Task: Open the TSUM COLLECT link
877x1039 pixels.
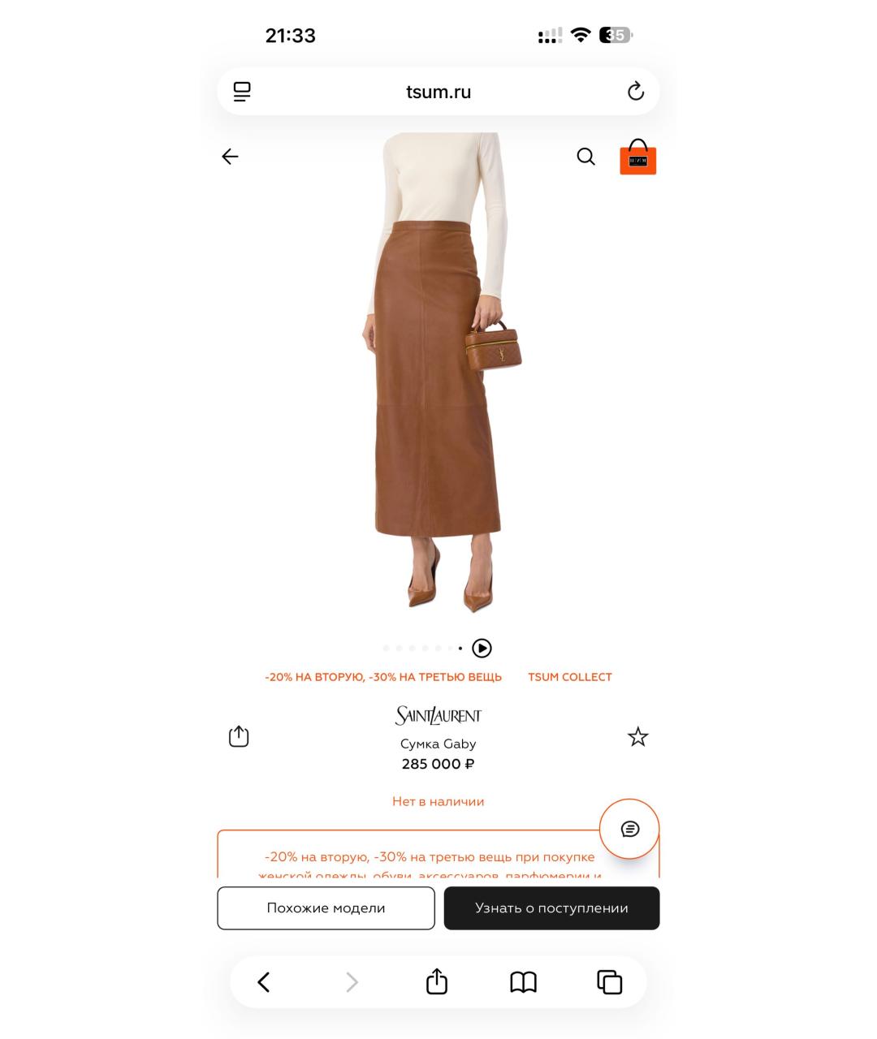Action: click(x=570, y=677)
